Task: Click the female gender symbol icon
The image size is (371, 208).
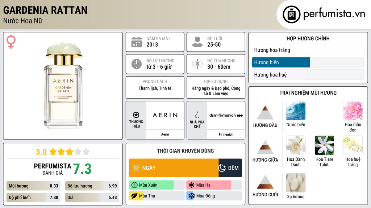Action: 11,42
